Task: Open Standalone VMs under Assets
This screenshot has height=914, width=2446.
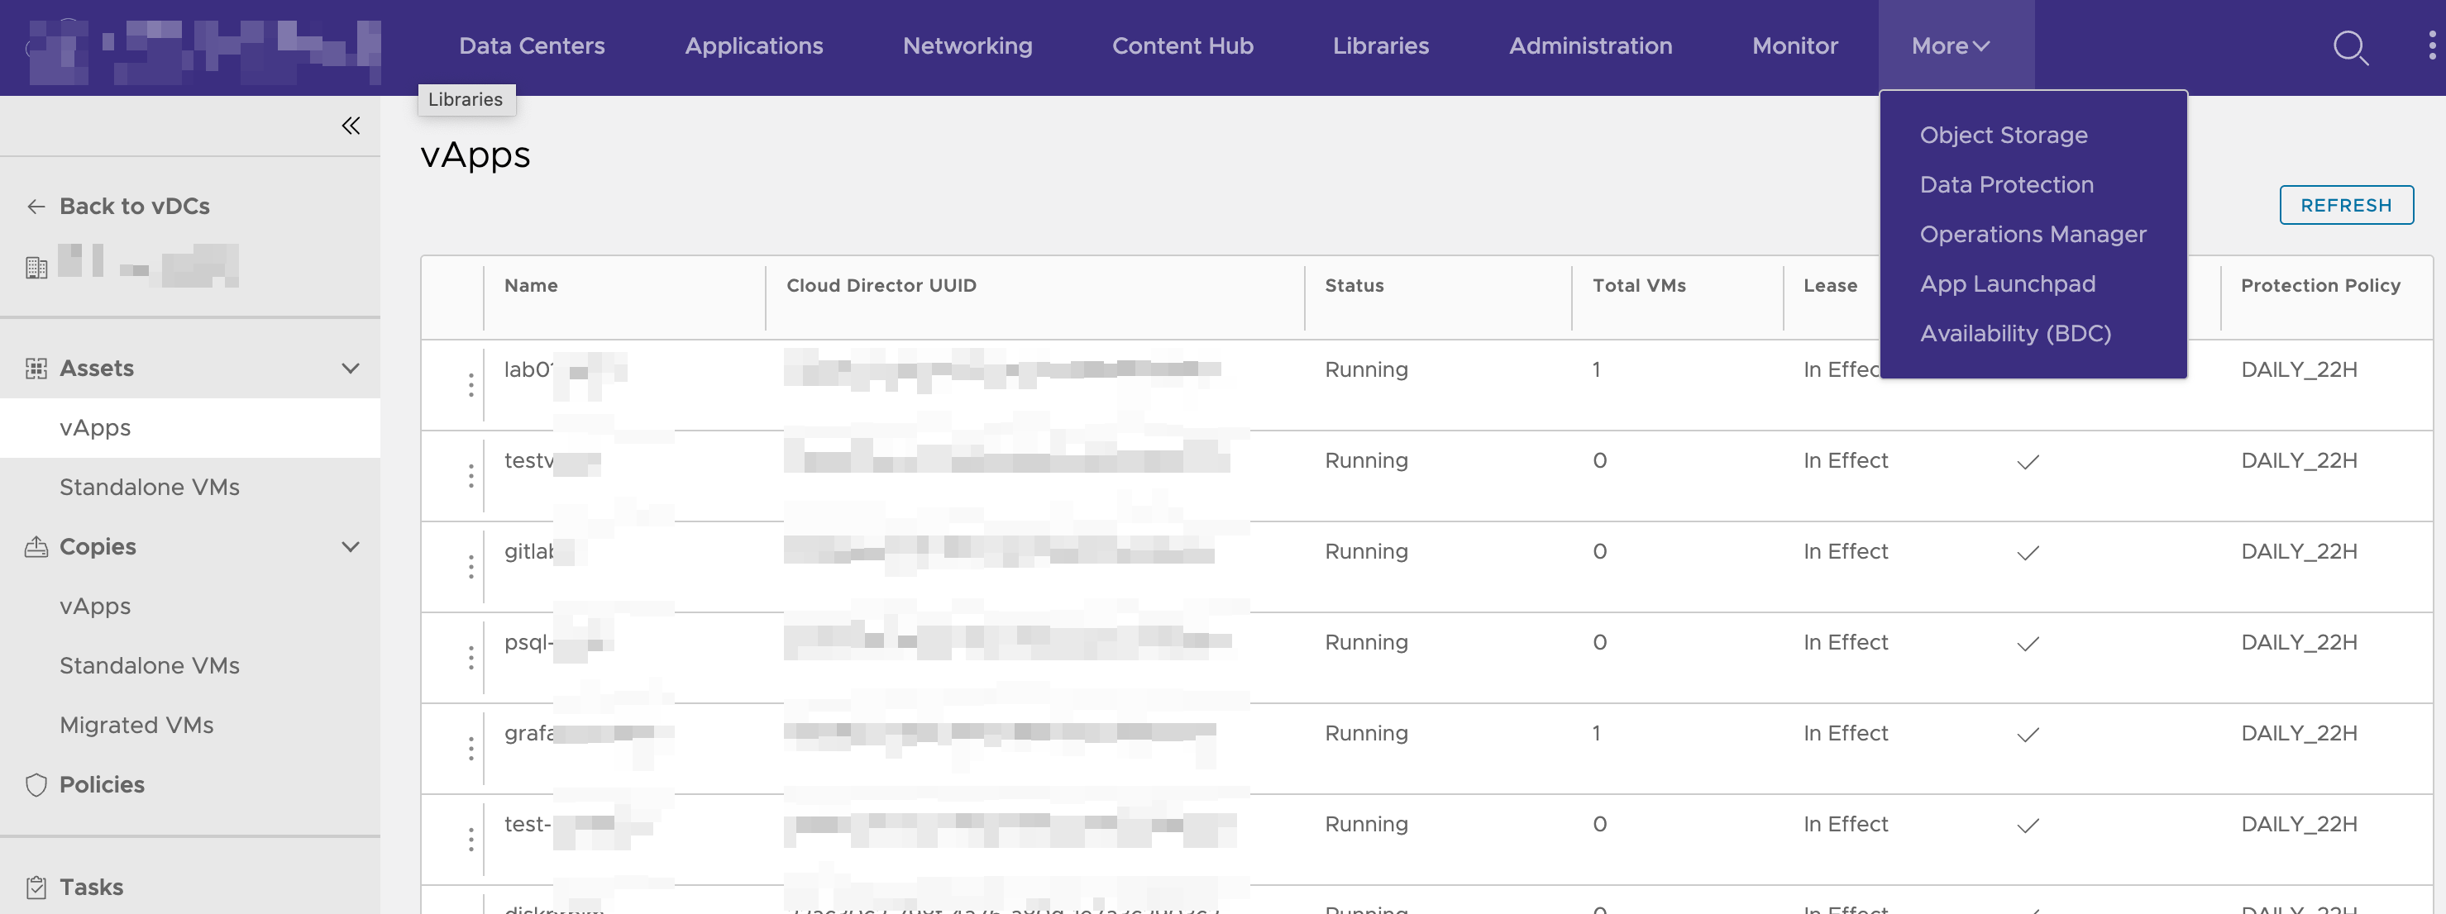Action: (149, 487)
